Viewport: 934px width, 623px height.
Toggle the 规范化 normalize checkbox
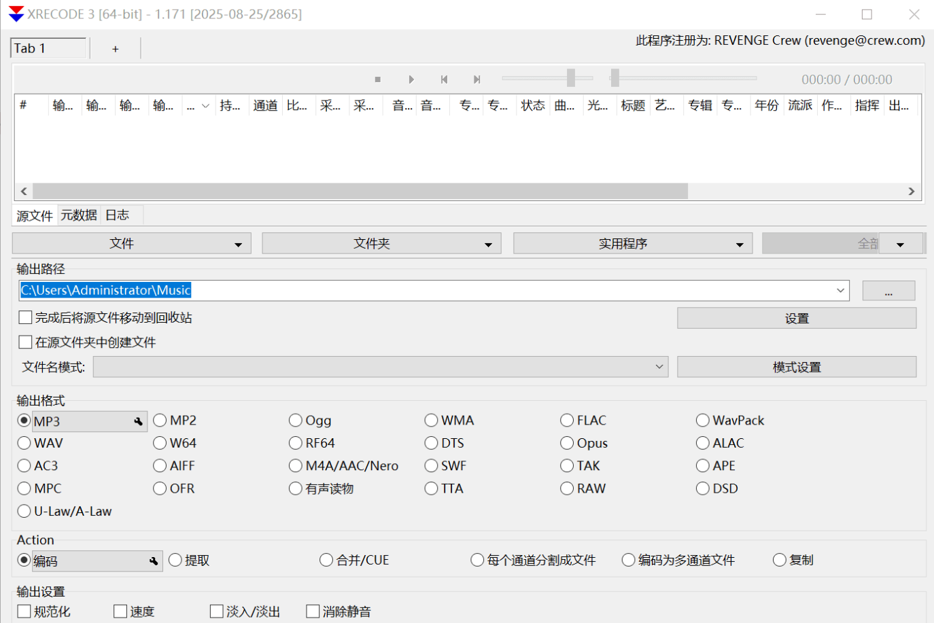pyautogui.click(x=24, y=611)
